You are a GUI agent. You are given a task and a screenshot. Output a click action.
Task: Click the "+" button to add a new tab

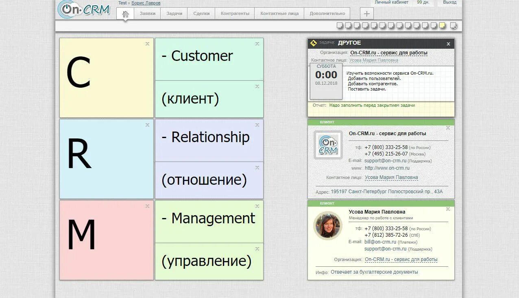[x=366, y=13]
